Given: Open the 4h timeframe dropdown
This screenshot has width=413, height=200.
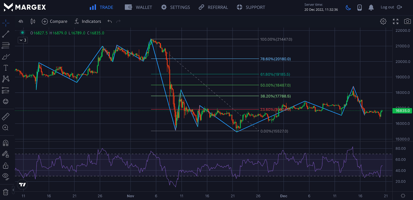Looking at the screenshot, I should pos(21,21).
